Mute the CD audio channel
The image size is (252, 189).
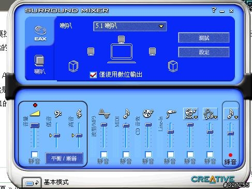(x=149, y=154)
